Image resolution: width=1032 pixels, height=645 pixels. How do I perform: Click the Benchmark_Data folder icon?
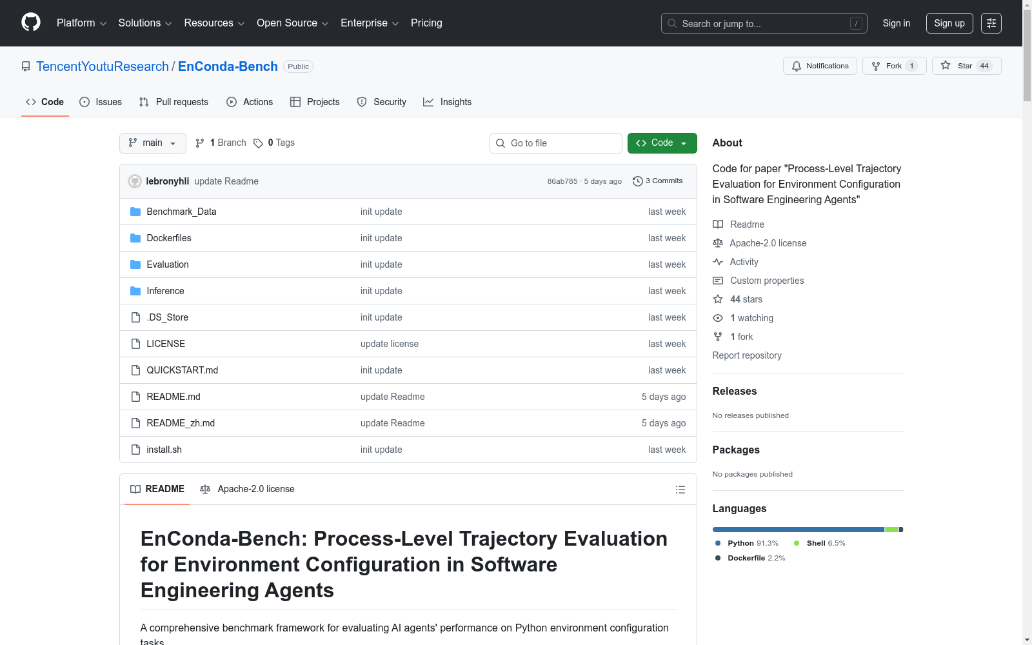[135, 212]
